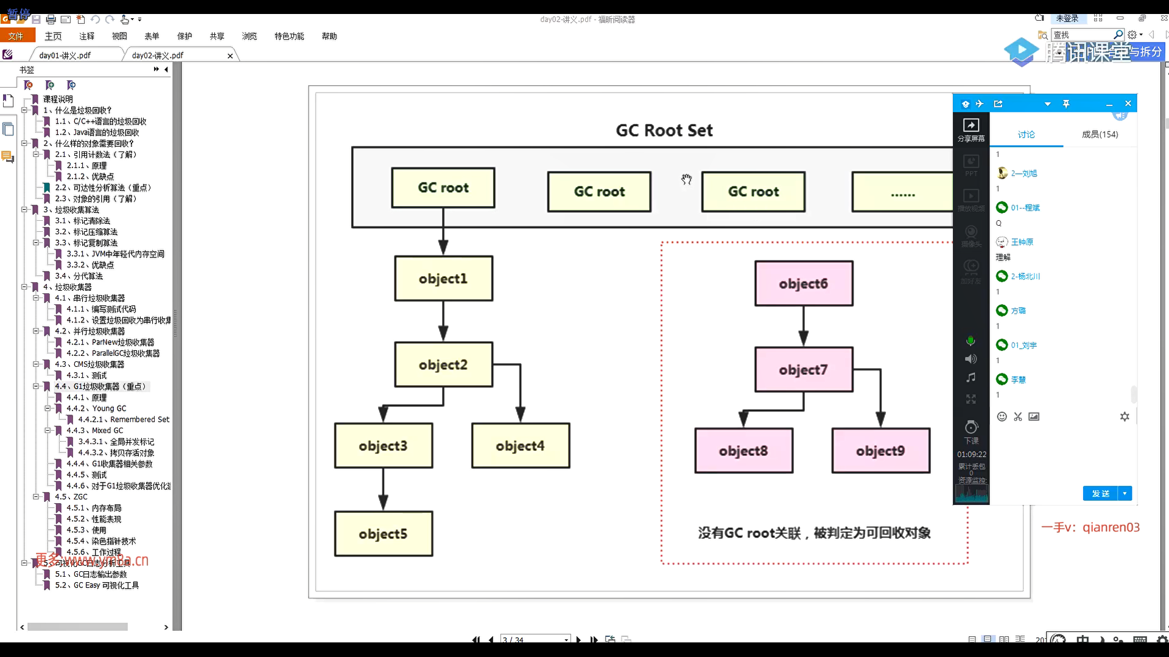This screenshot has width=1169, height=657.
Task: Toggle the pin icon on chat window
Action: pyautogui.click(x=1066, y=104)
